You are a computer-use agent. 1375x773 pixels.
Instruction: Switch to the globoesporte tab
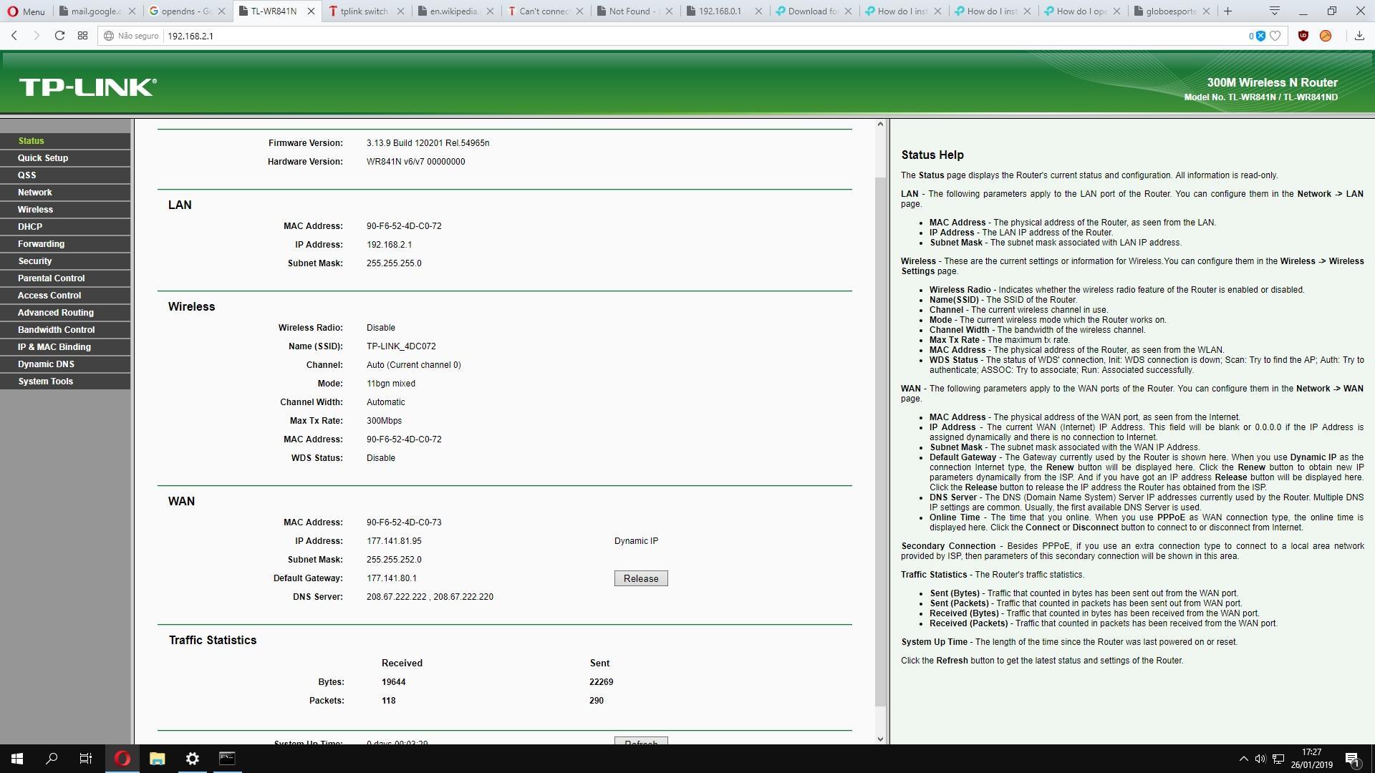coord(1170,11)
